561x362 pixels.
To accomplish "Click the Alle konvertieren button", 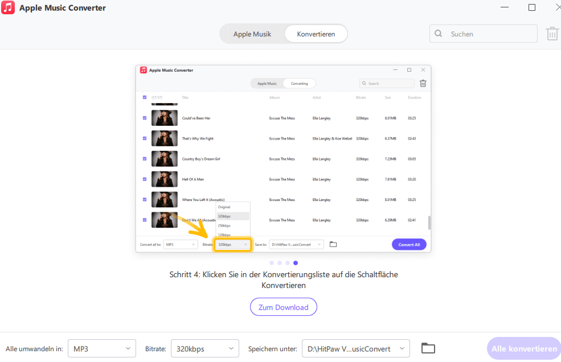I will click(524, 348).
